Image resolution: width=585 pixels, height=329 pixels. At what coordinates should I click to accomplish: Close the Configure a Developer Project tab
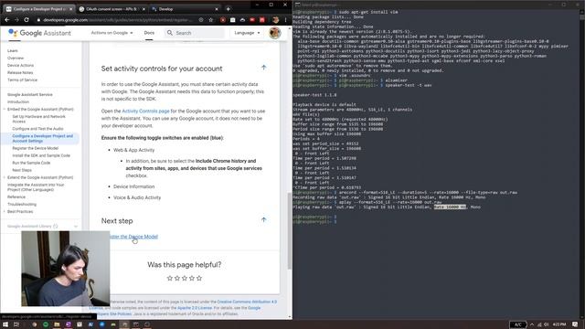tap(70, 9)
